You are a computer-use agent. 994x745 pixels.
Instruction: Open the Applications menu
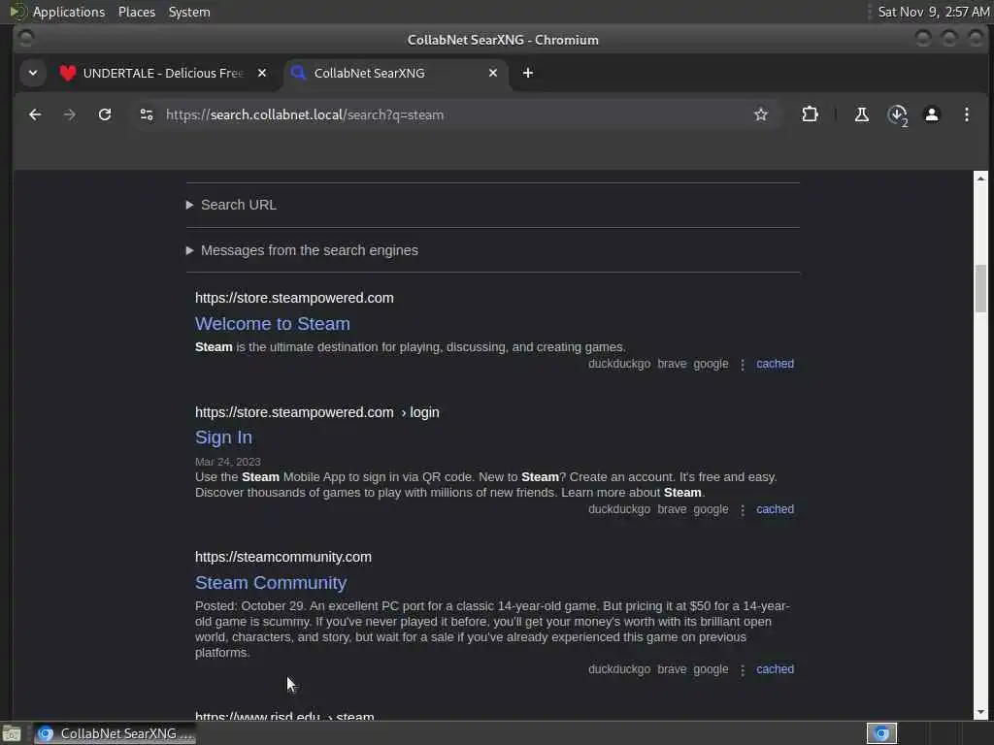[x=69, y=12]
